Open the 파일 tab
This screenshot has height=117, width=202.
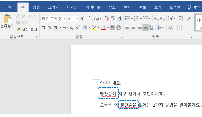tap(8, 7)
